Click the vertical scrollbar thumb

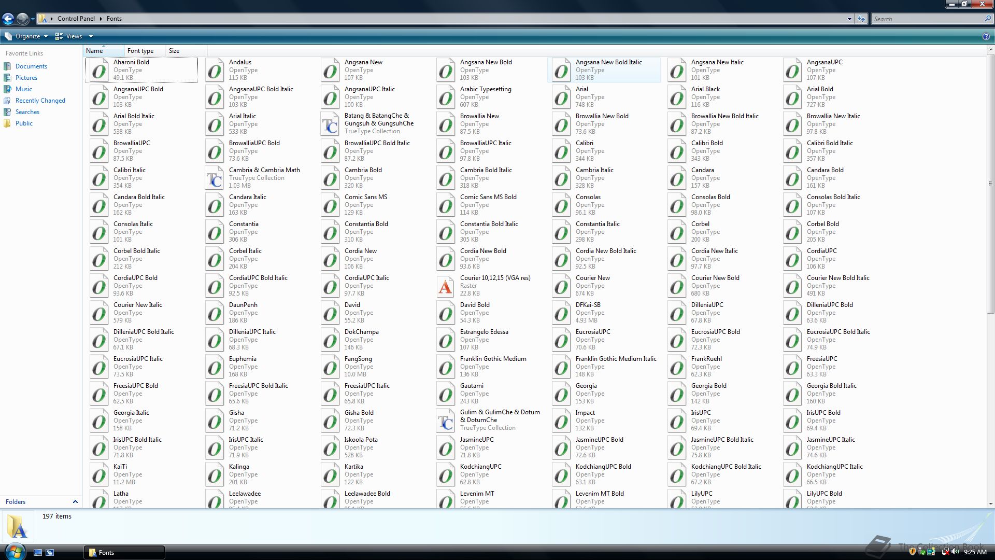point(991,184)
